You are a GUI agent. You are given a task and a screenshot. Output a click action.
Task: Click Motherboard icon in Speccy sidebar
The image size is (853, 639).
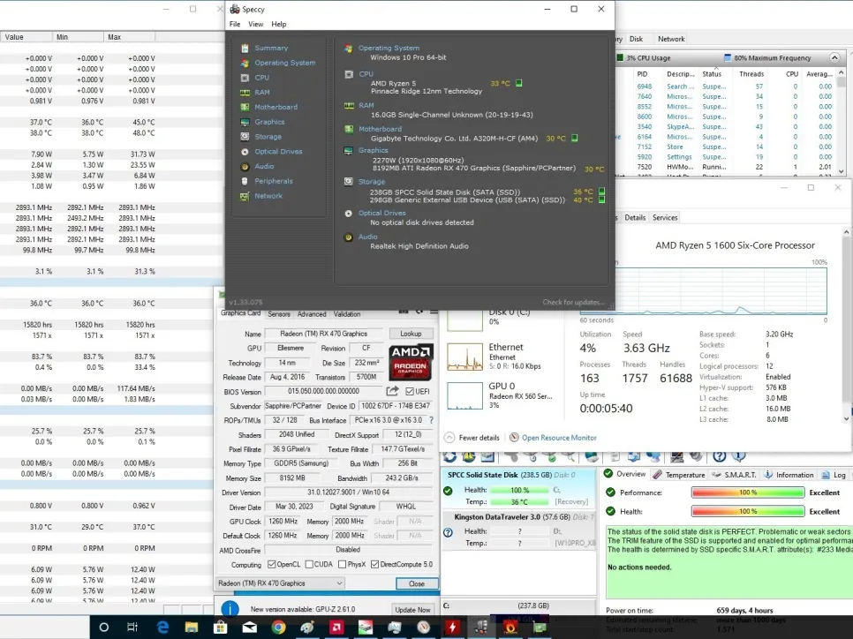(245, 107)
